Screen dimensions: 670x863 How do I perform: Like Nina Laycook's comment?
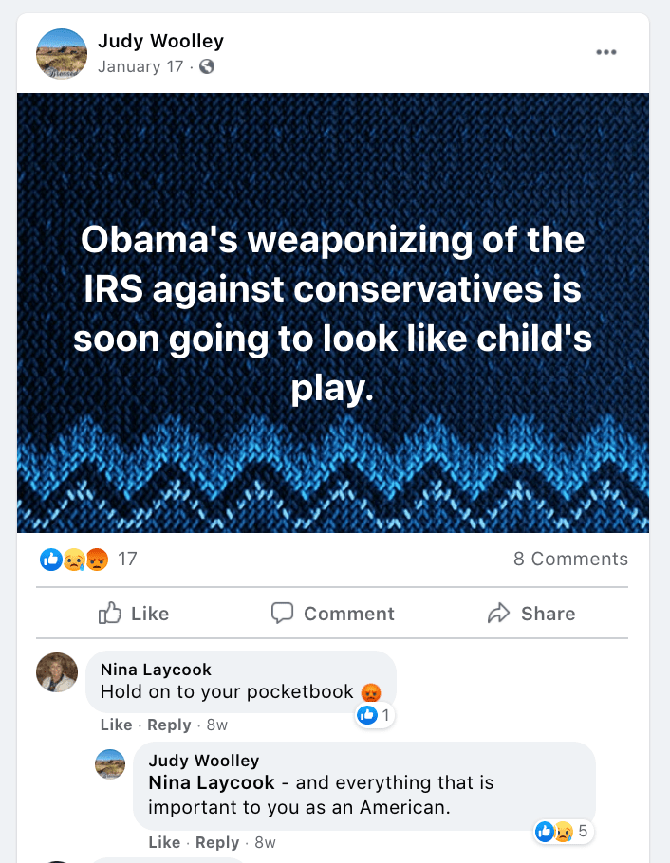pos(116,725)
